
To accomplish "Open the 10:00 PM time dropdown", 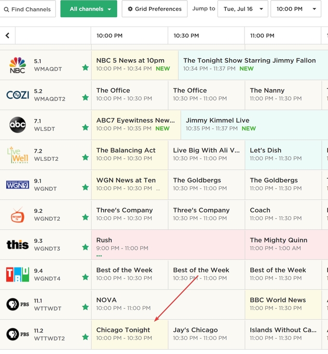I will 296,9.
